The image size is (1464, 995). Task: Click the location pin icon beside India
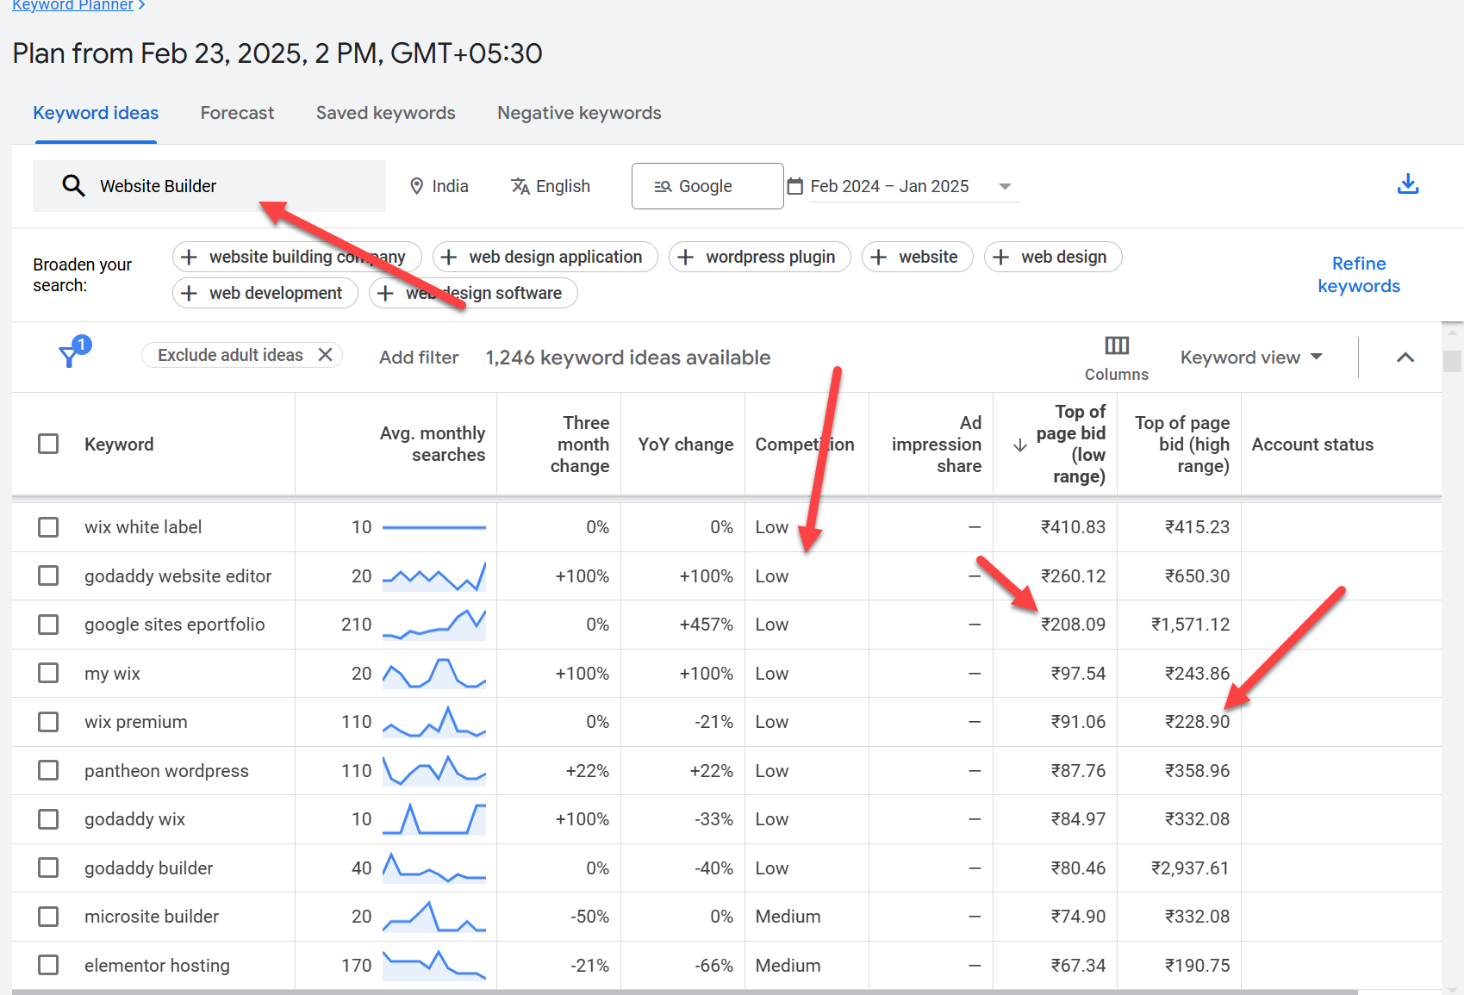[x=417, y=186]
